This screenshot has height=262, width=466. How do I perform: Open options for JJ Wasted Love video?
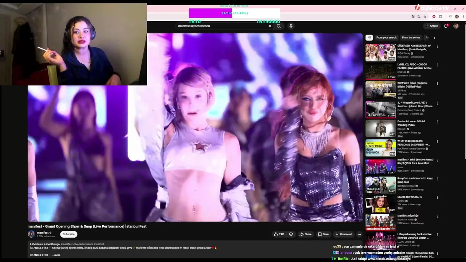click(x=437, y=103)
